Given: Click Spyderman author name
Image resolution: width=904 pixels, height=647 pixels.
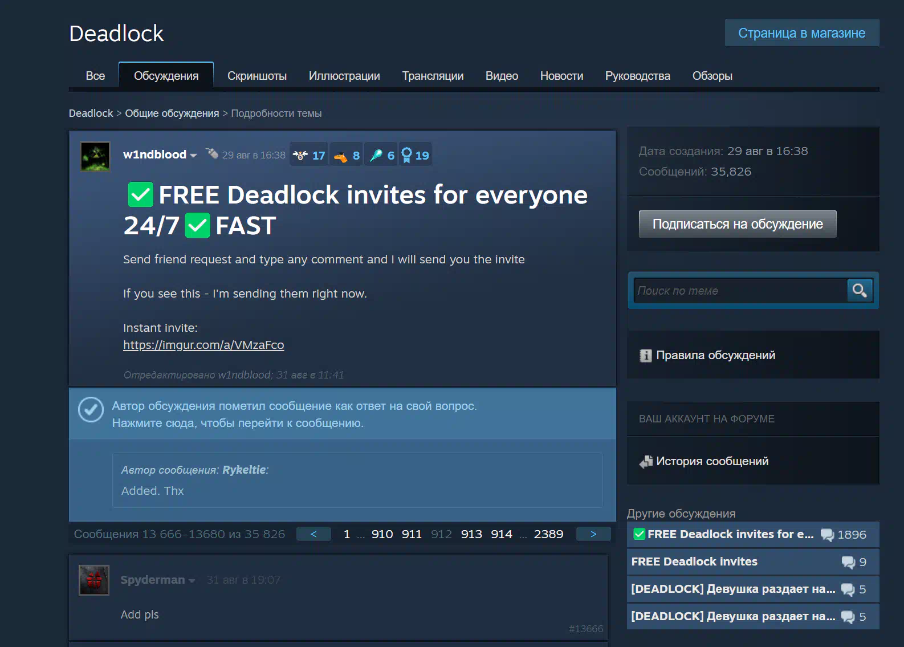Looking at the screenshot, I should click(153, 580).
